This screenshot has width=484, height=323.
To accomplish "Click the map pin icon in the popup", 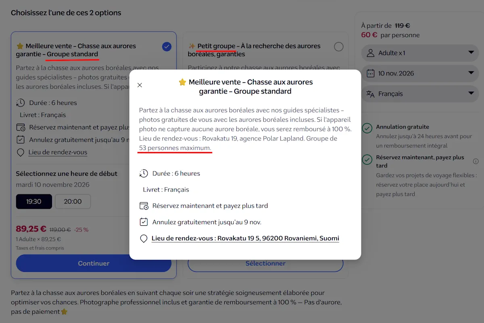I will click(144, 239).
